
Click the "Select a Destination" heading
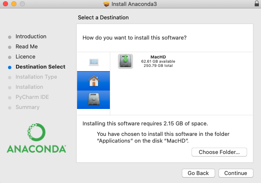click(x=103, y=18)
